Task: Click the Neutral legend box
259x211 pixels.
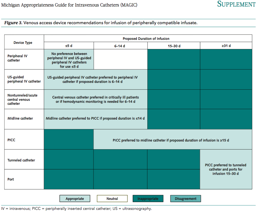Action: (112, 198)
